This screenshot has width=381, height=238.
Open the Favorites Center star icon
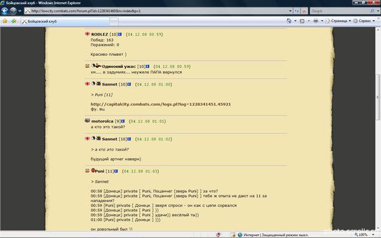pos(5,21)
